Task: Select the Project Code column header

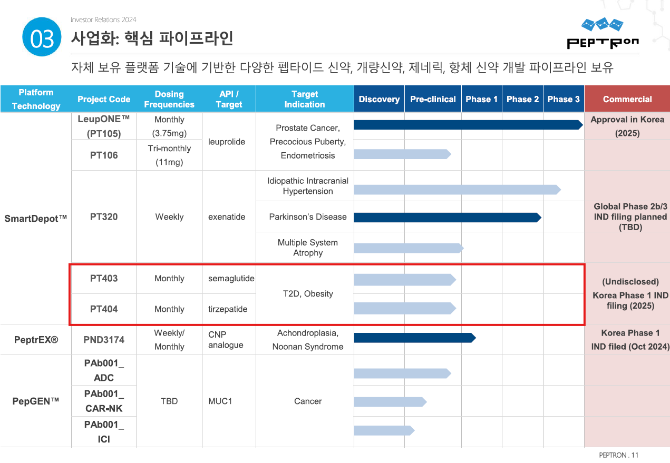Action: (104, 99)
